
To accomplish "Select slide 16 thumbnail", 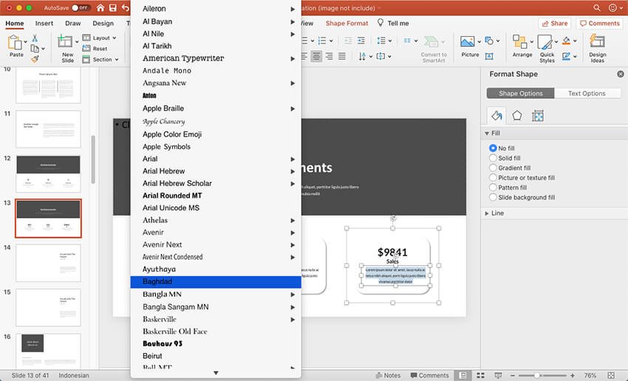I will 48,351.
